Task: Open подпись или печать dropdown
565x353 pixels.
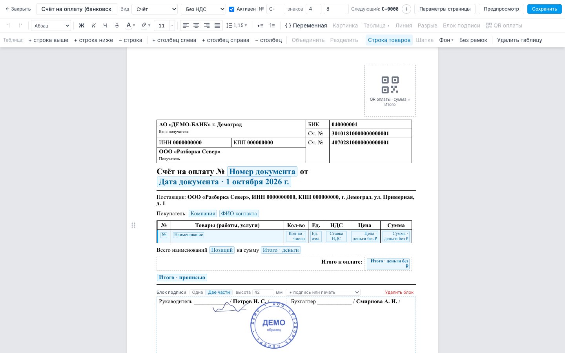Action: (323, 292)
